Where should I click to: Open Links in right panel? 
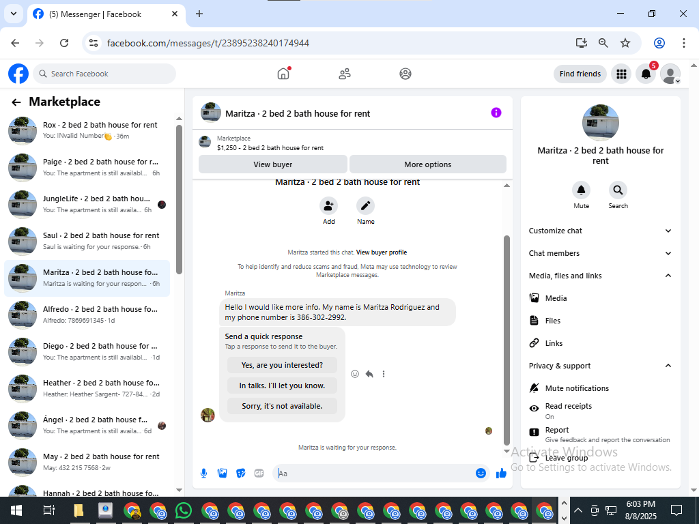coord(600,343)
